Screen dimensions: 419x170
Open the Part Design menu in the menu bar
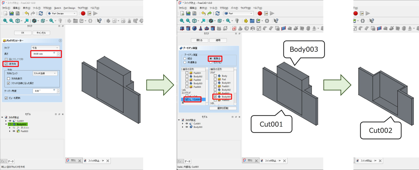pyautogui.click(x=69, y=7)
